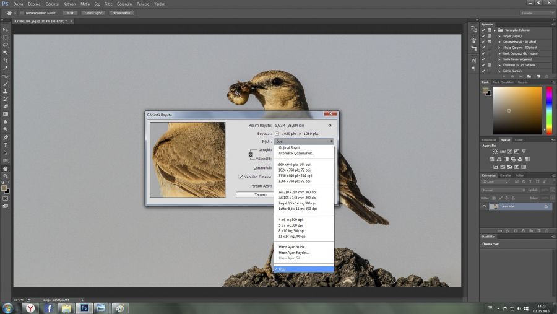Select the Type tool in the toolbar

tap(6, 145)
